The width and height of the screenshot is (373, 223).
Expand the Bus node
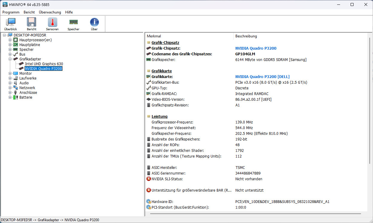pos(10,54)
